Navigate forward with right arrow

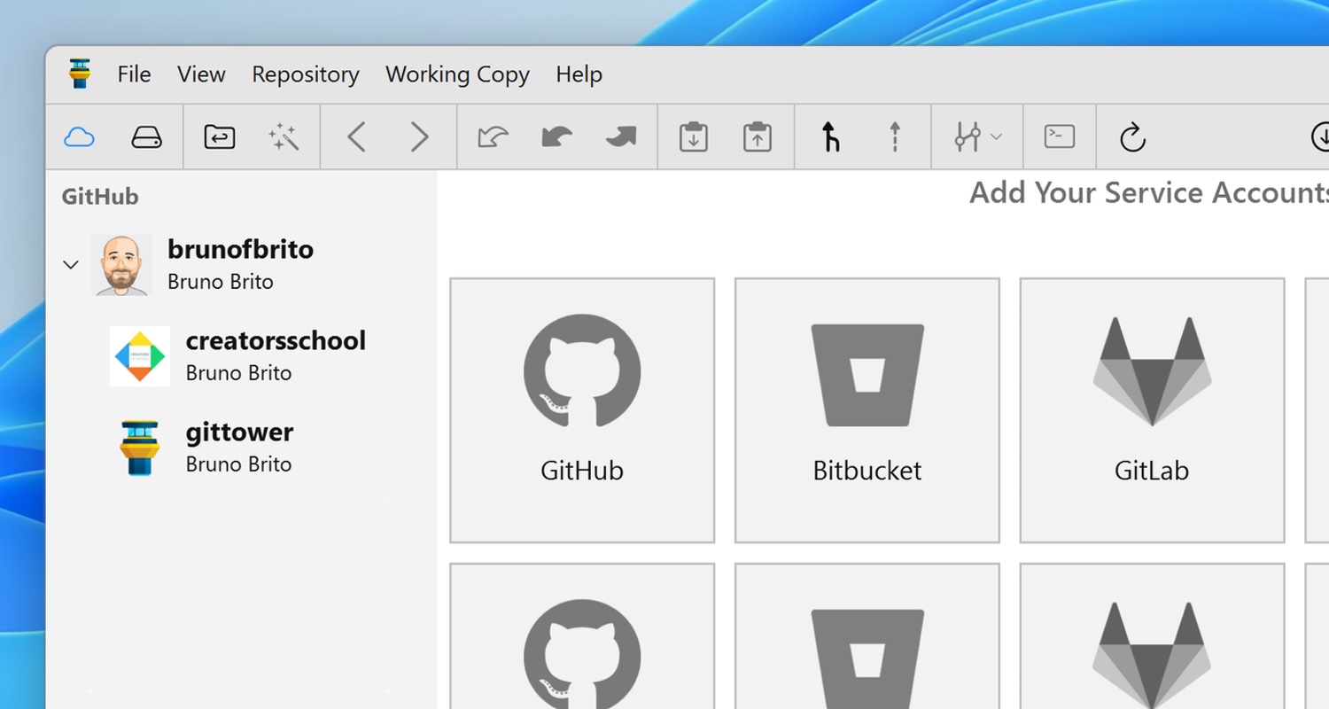point(420,137)
